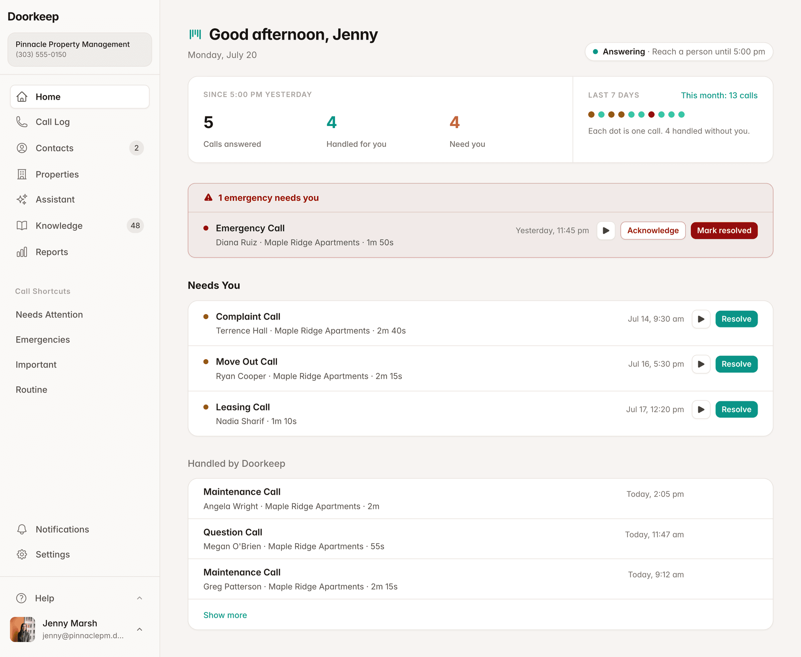Open the Needs Attention shortcut
This screenshot has height=657, width=801.
pos(49,315)
